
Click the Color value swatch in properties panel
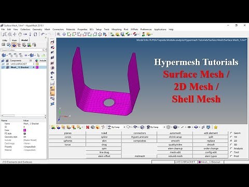coord(24,130)
